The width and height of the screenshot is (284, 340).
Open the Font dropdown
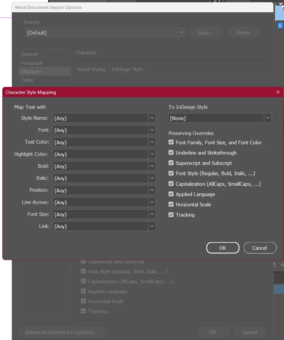click(x=104, y=130)
